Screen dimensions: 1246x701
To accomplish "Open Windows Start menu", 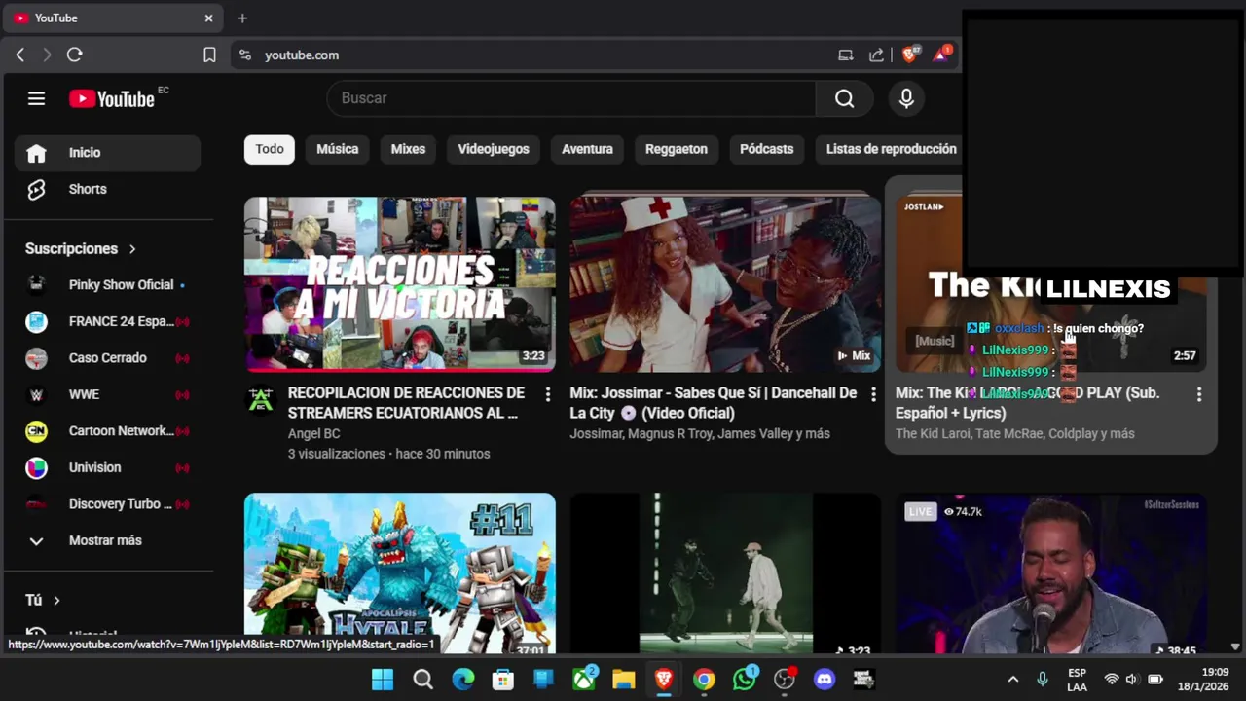I will click(383, 679).
